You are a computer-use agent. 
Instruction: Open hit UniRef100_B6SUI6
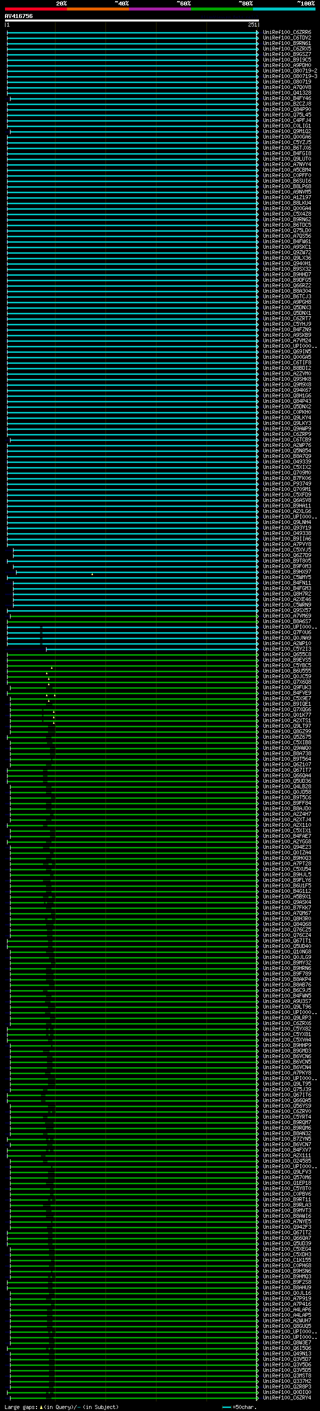(x=287, y=181)
